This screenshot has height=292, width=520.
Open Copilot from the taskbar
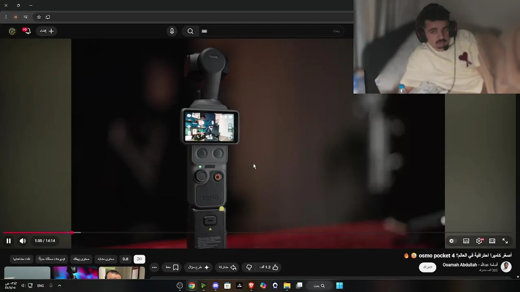coord(263,286)
